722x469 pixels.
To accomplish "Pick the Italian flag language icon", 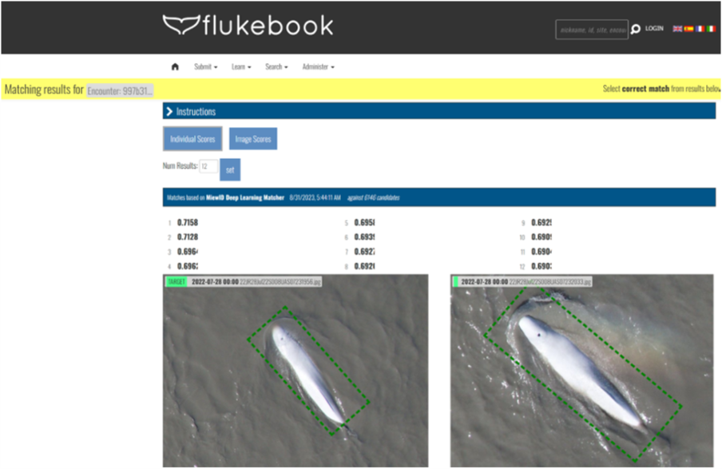I will pyautogui.click(x=711, y=29).
